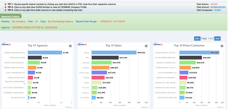
Task: Click the Page: 1 of 3 indicator
Action: click(x=207, y=39)
